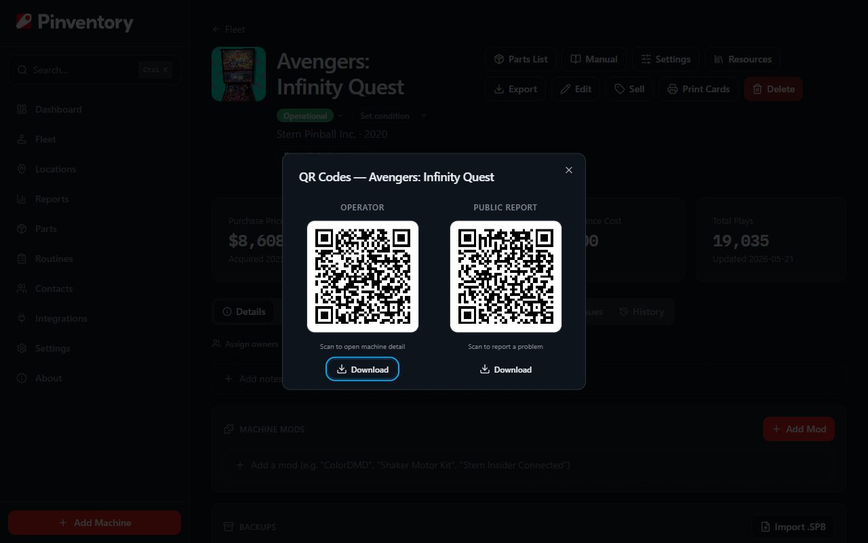The height and width of the screenshot is (543, 868).
Task: Click the Reports bar chart icon
Action: [x=22, y=199]
